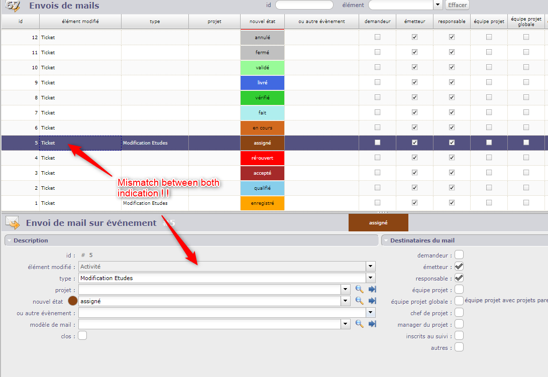Click the brown nouvel état color circle
The height and width of the screenshot is (377, 548).
pyautogui.click(x=73, y=301)
